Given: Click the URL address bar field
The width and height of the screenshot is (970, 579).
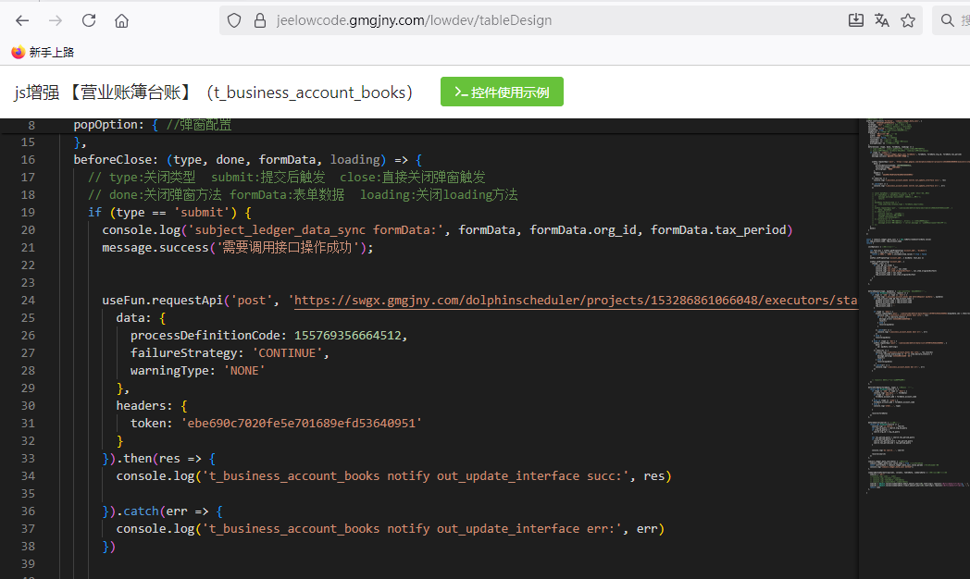Looking at the screenshot, I should [555, 20].
